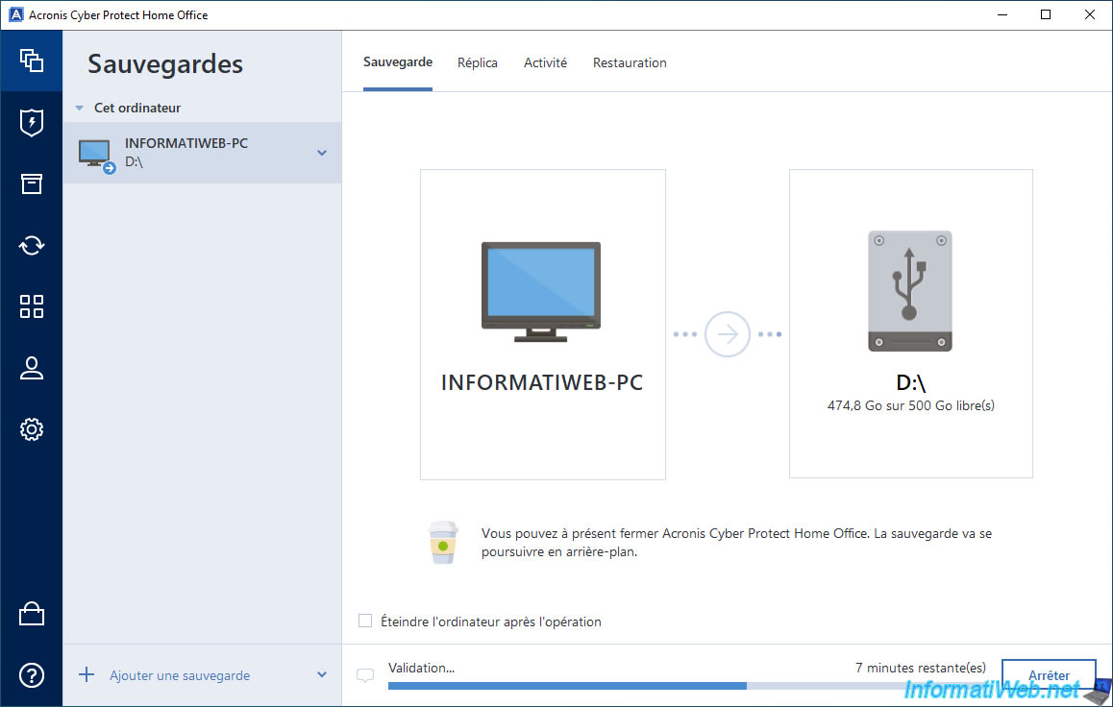This screenshot has width=1113, height=707.
Task: Click the Sauvegardes heading
Action: click(x=165, y=64)
